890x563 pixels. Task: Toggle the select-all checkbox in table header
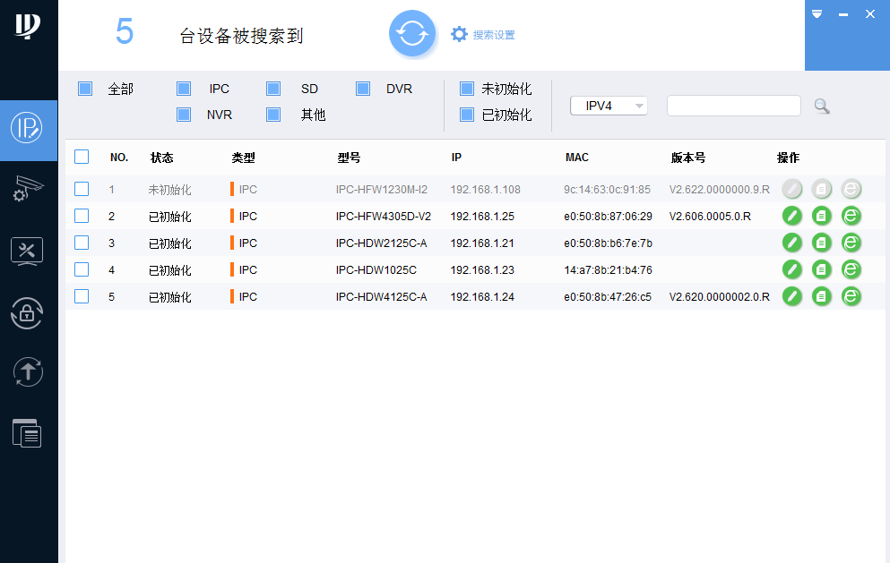coord(82,156)
